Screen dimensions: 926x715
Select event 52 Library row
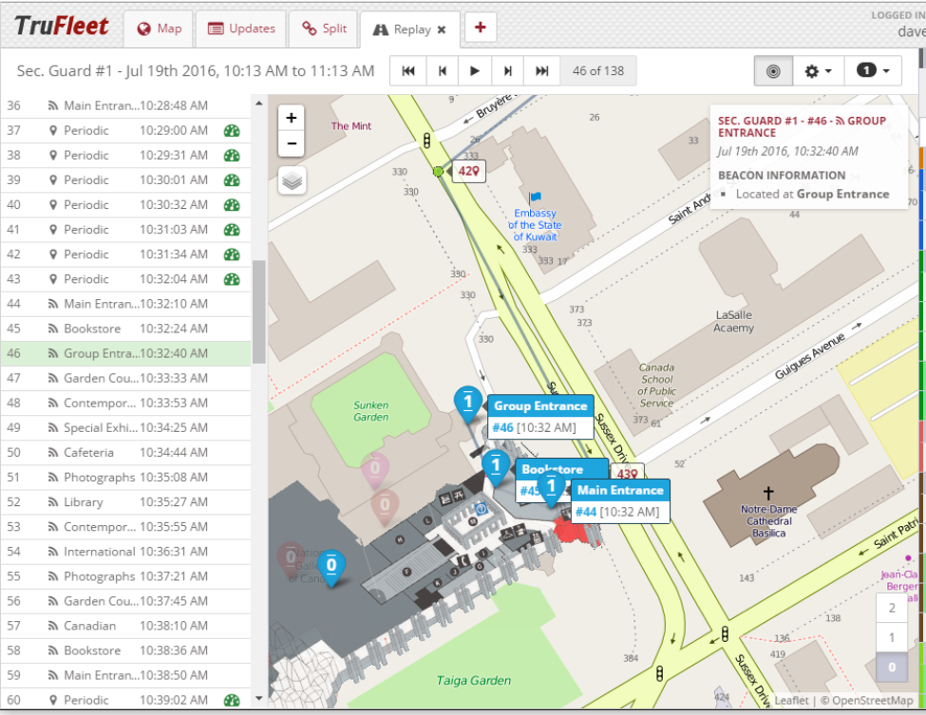coord(125,502)
